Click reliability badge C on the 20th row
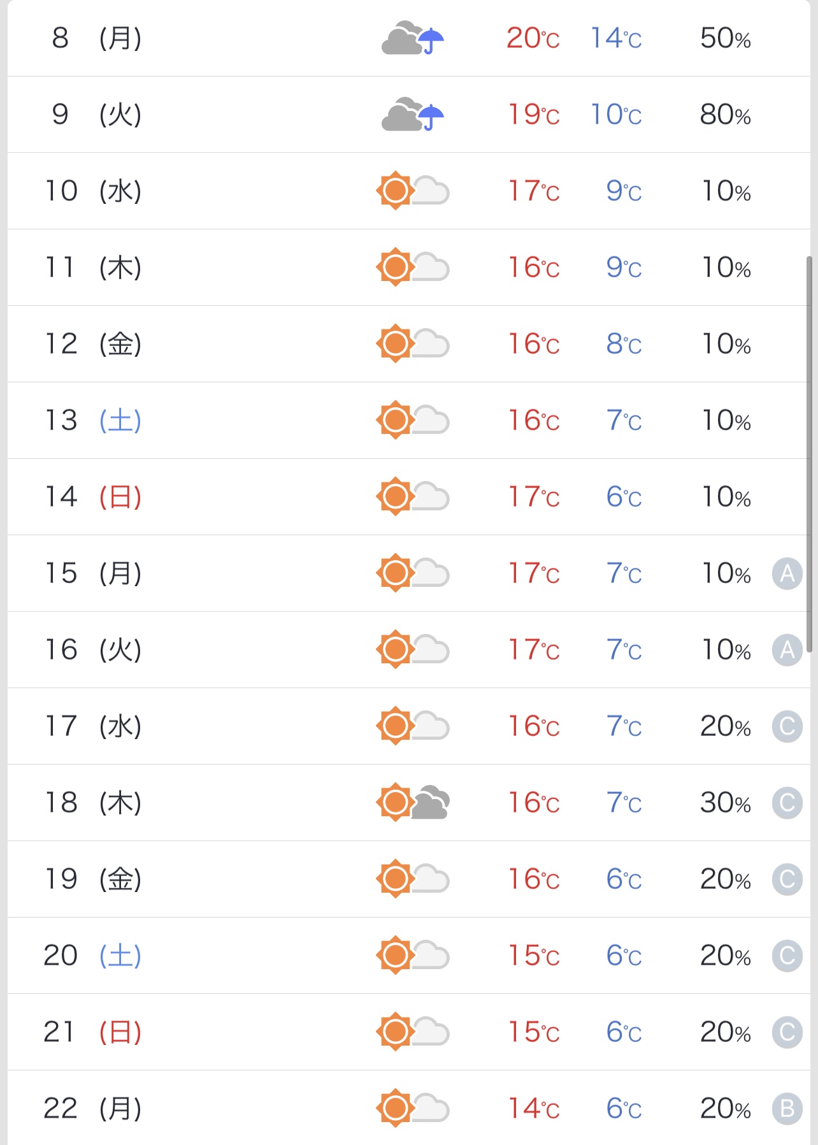The height and width of the screenshot is (1145, 818). (787, 956)
